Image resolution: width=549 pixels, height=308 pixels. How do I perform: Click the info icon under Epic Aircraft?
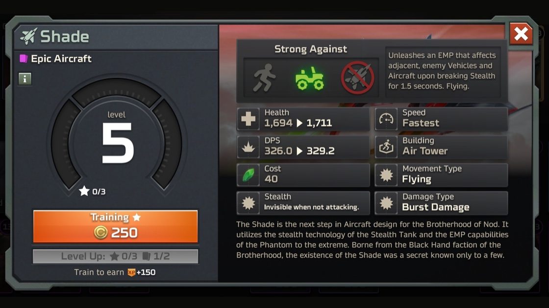[x=25, y=79]
